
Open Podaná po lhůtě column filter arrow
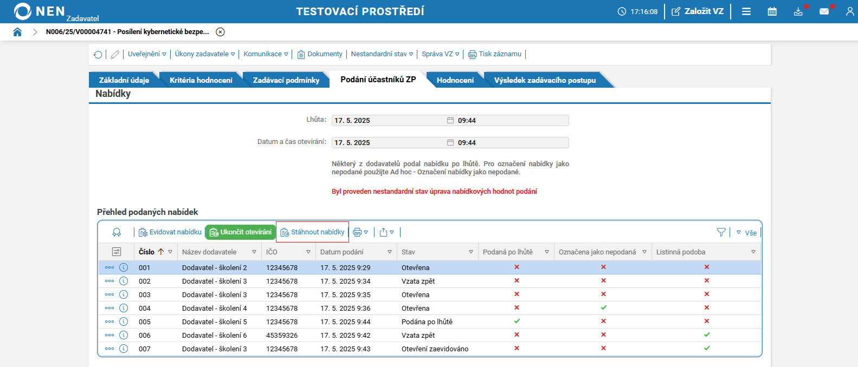[x=547, y=252]
